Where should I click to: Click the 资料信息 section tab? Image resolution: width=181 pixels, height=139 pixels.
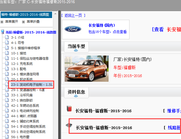coord(76,93)
